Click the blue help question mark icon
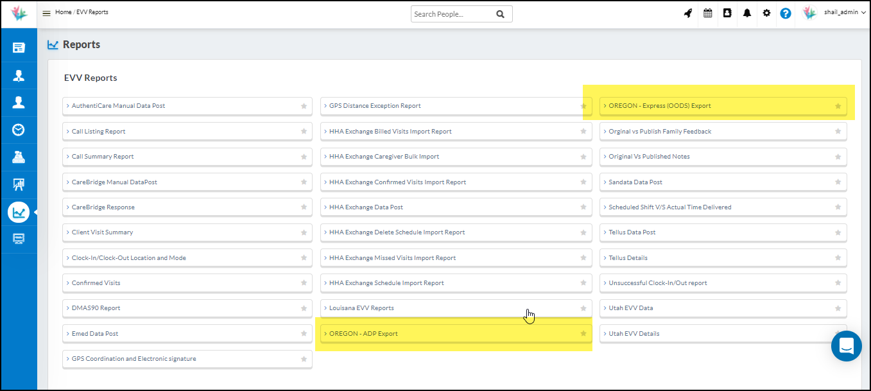This screenshot has width=871, height=391. click(x=786, y=13)
